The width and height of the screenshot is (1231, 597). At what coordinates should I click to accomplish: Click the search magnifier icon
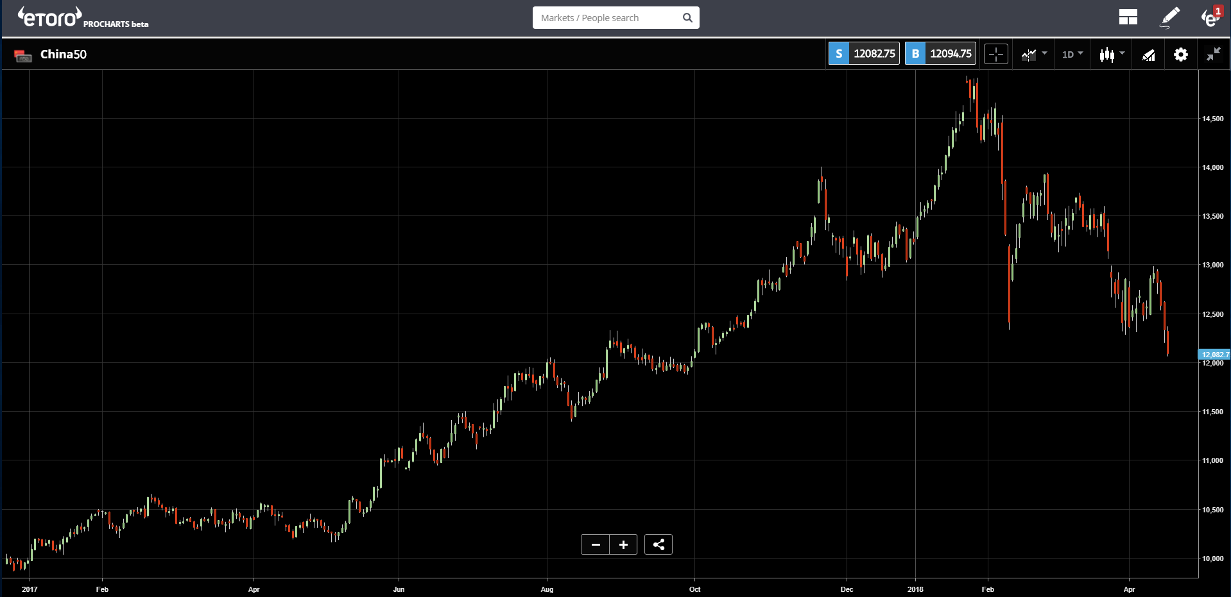pos(687,18)
